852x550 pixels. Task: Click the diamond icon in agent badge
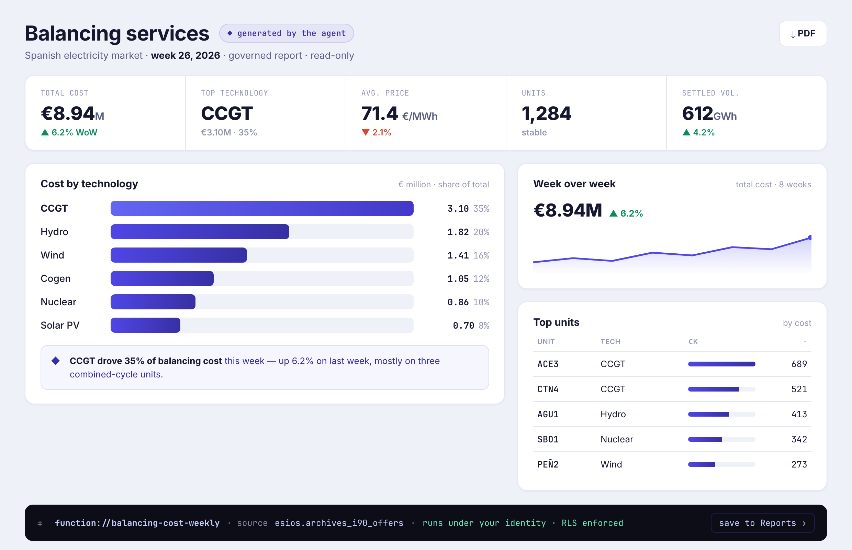[x=230, y=33]
